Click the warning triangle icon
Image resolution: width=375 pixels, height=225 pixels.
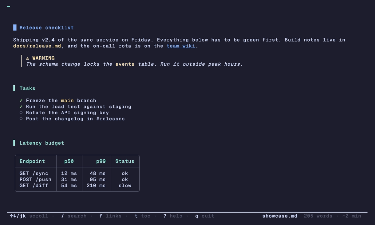pyautogui.click(x=27, y=58)
